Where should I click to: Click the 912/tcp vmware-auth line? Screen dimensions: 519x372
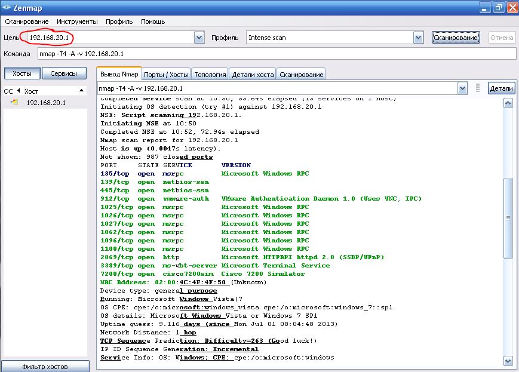[x=261, y=199]
